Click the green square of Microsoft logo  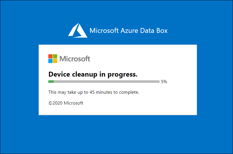tap(55, 56)
